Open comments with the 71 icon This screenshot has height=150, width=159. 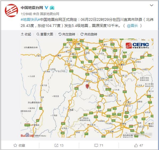[99, 145]
